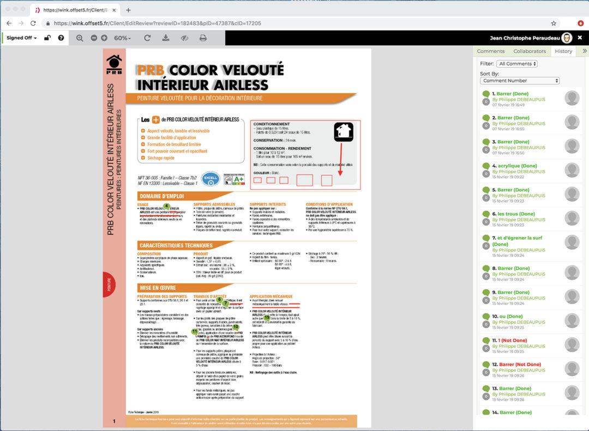Click the reply count badge of comment 12
Screen dimensions: 589x431
(486, 373)
